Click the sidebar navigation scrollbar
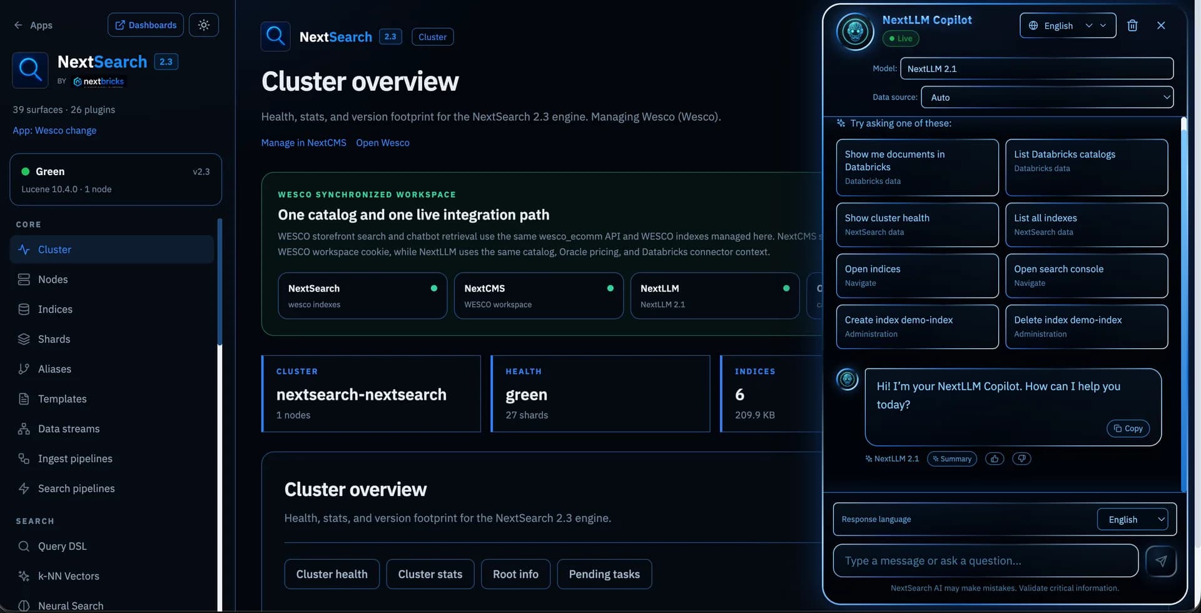Image resolution: width=1201 pixels, height=613 pixels. [x=220, y=281]
